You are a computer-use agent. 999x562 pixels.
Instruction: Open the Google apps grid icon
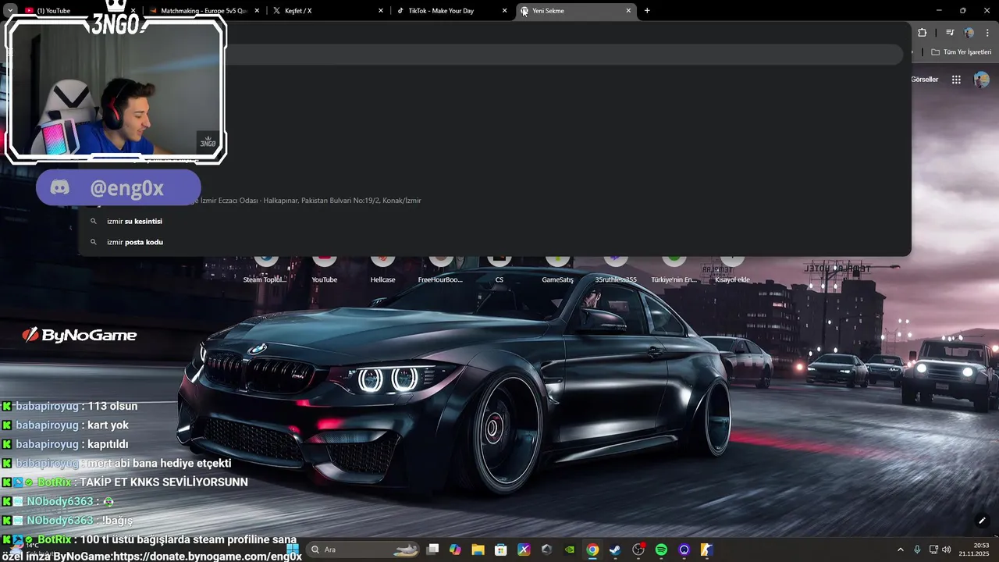(956, 80)
